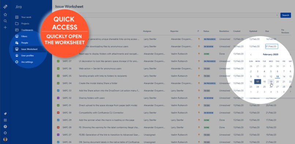Click the Jira logo icon

point(5,7)
